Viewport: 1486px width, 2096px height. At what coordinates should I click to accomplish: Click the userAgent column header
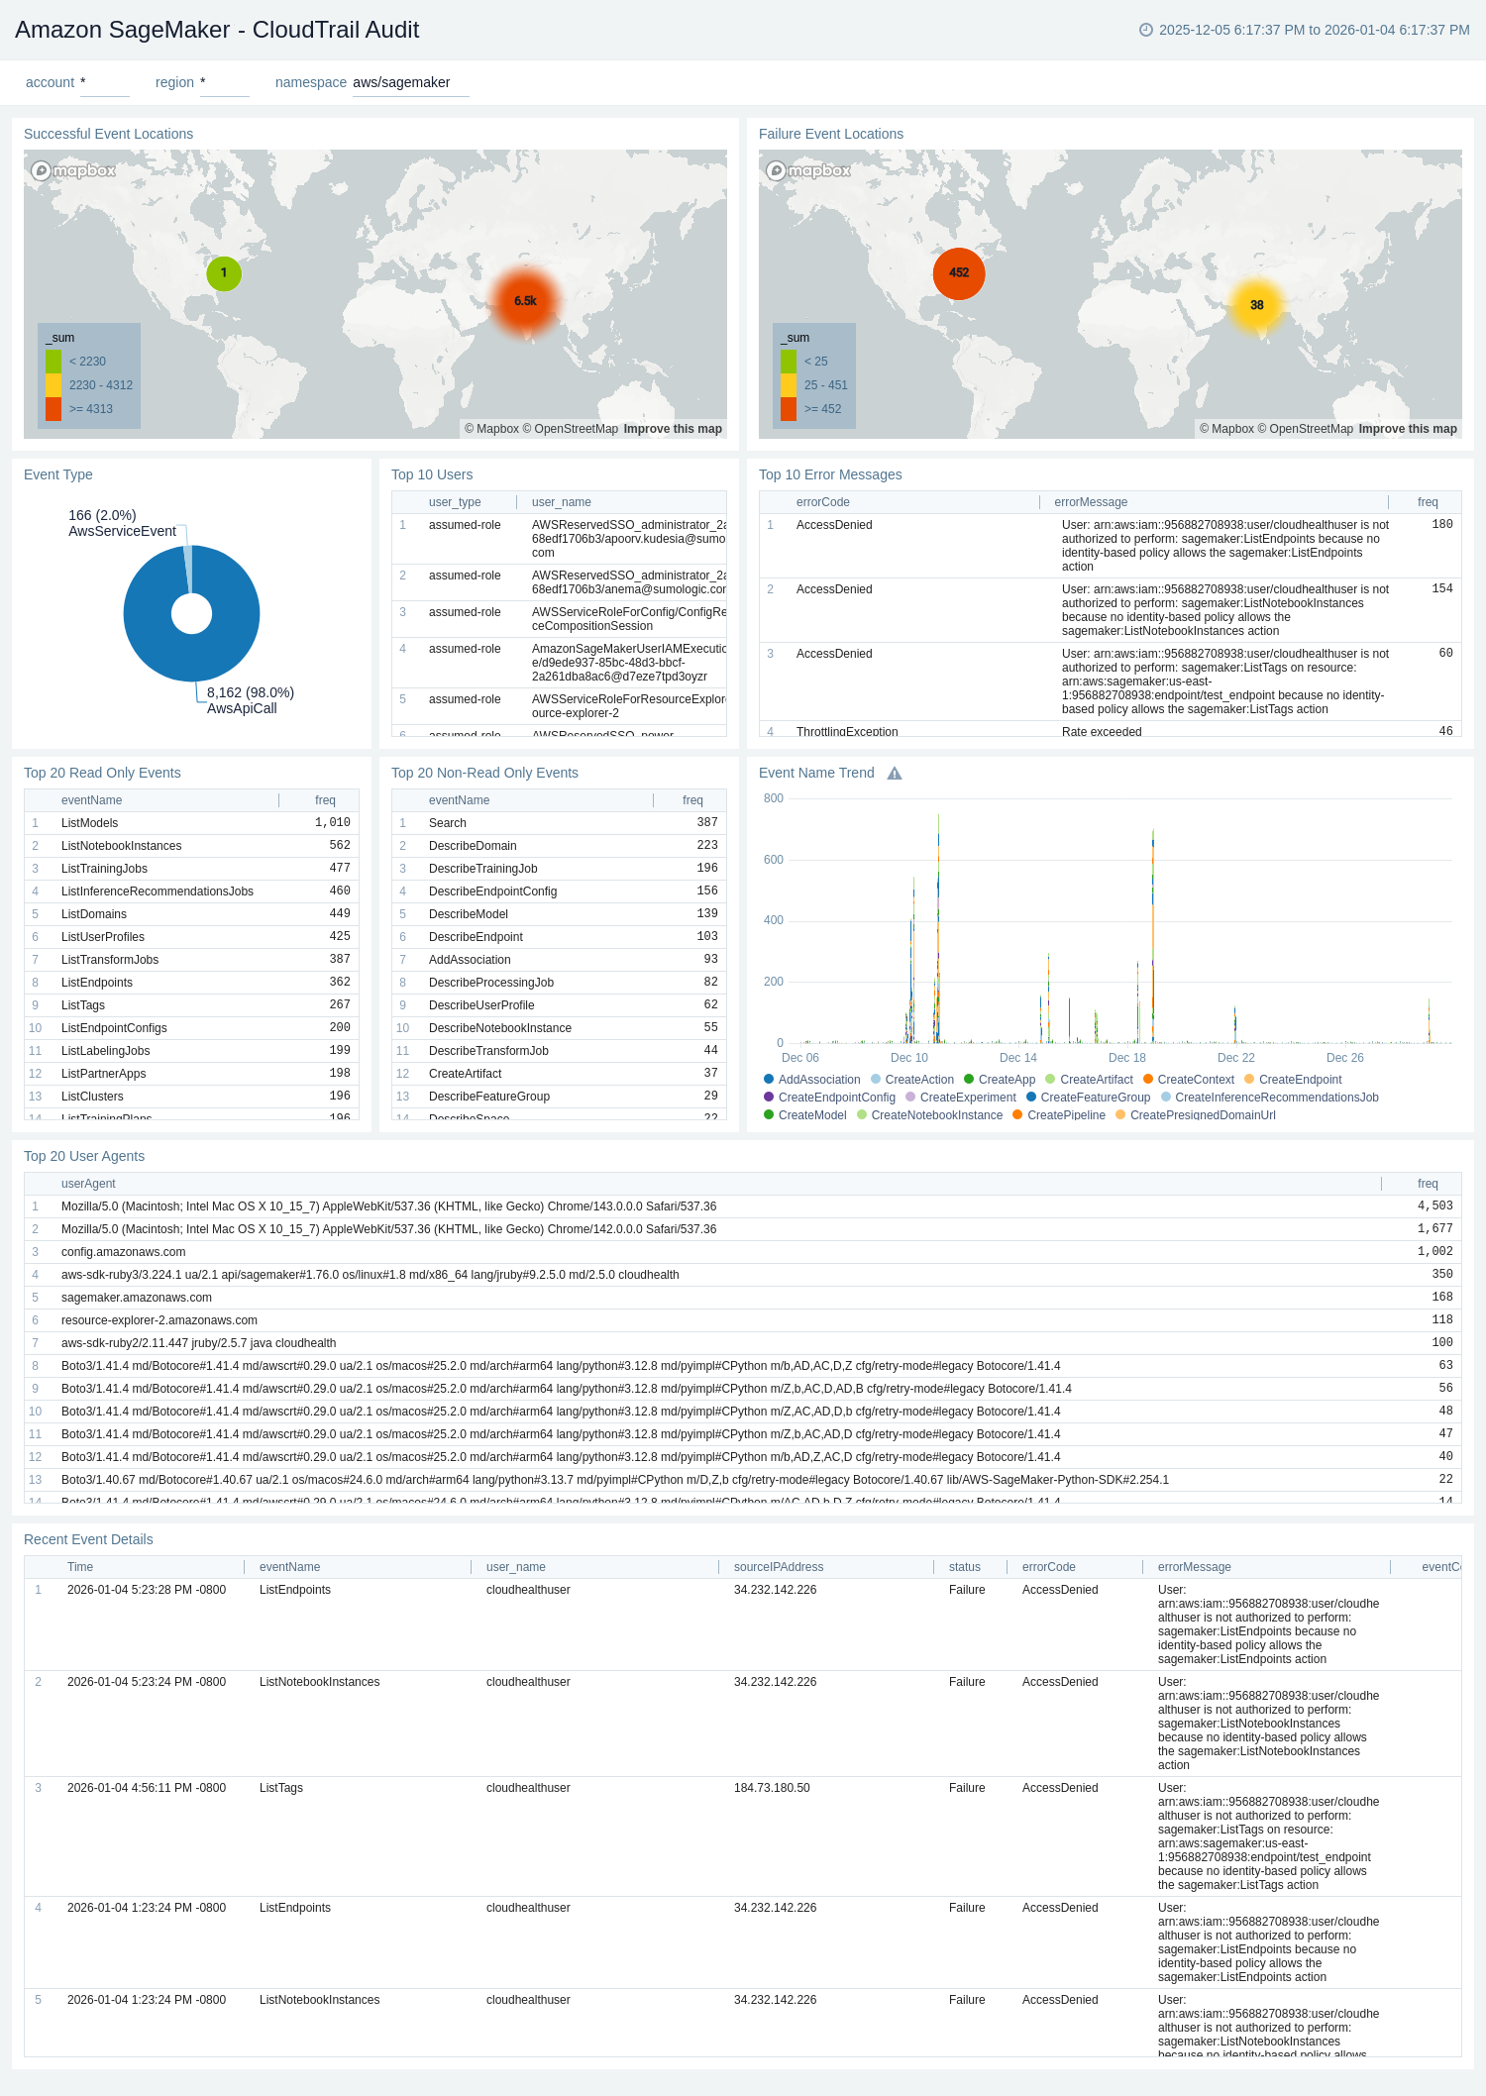88,1184
